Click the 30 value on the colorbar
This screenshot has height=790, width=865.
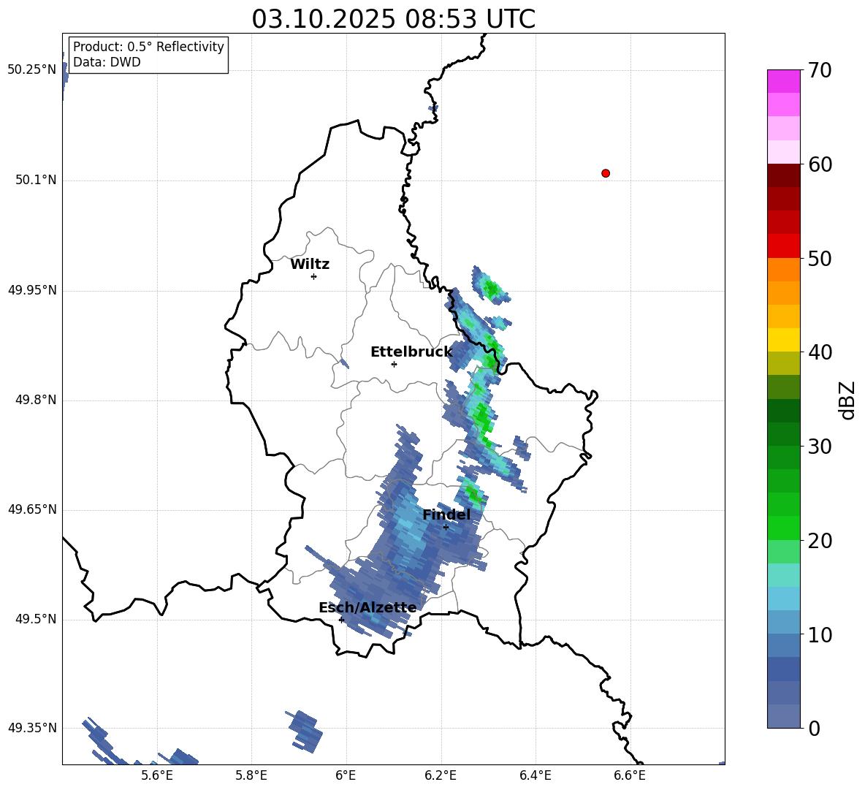coord(820,447)
